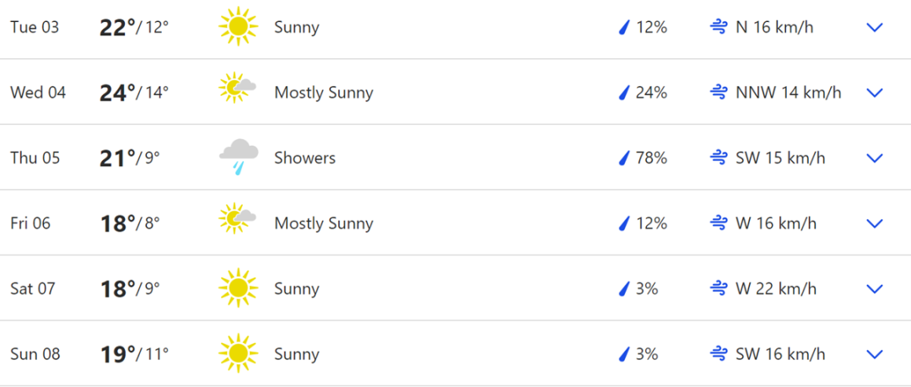
Task: Select the Thu 05 date label
Action: click(x=35, y=158)
